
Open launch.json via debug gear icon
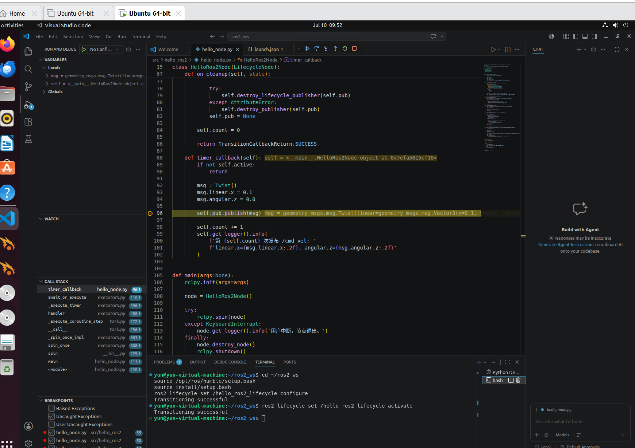128,49
